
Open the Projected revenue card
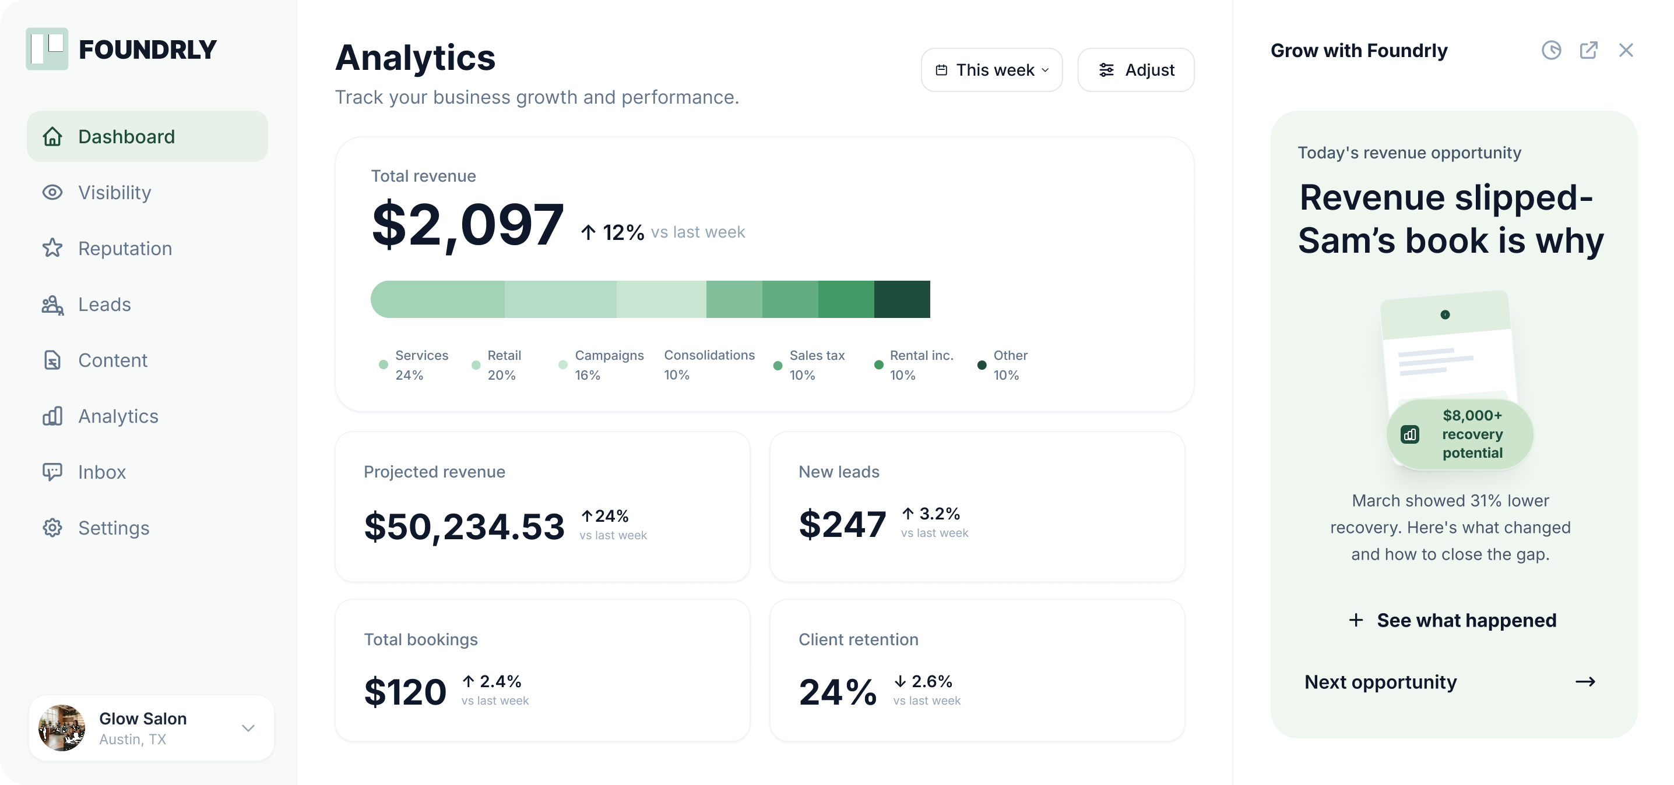[x=542, y=507]
